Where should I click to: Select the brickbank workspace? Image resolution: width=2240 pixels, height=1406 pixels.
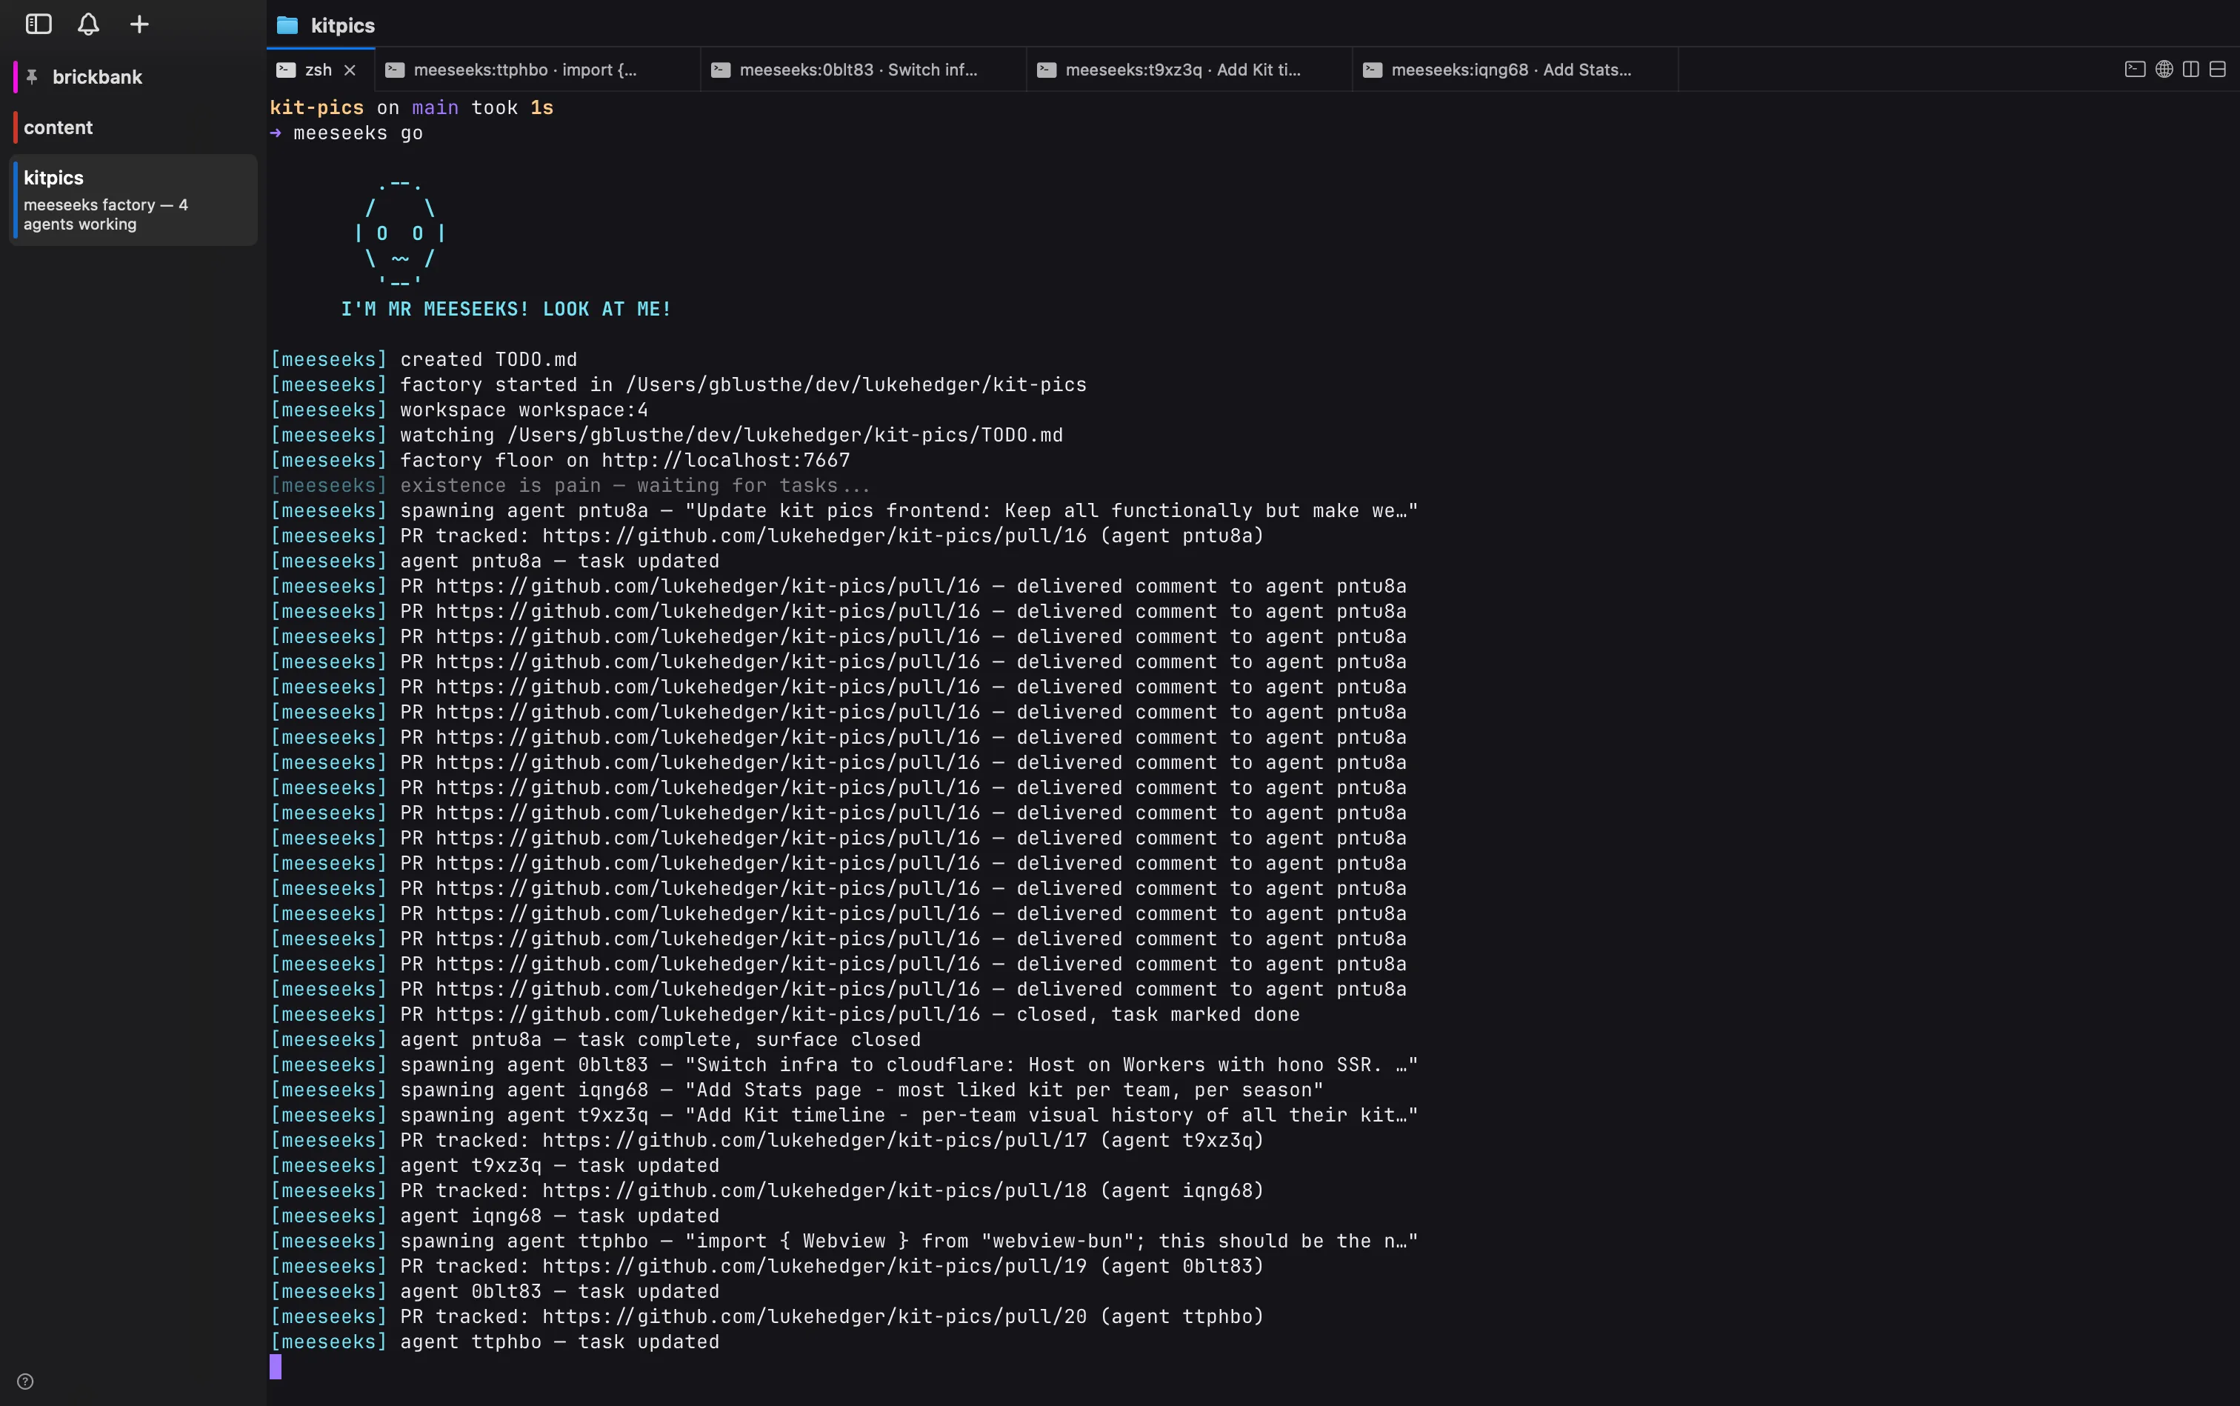pyautogui.click(x=133, y=76)
